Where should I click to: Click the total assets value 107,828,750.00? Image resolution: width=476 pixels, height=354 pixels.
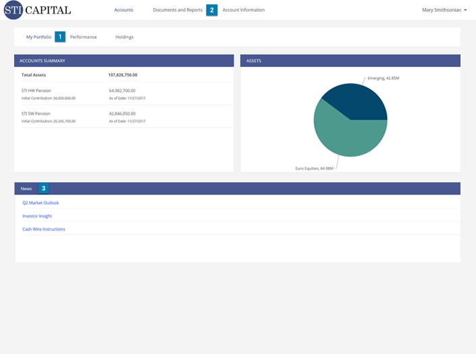[123, 75]
